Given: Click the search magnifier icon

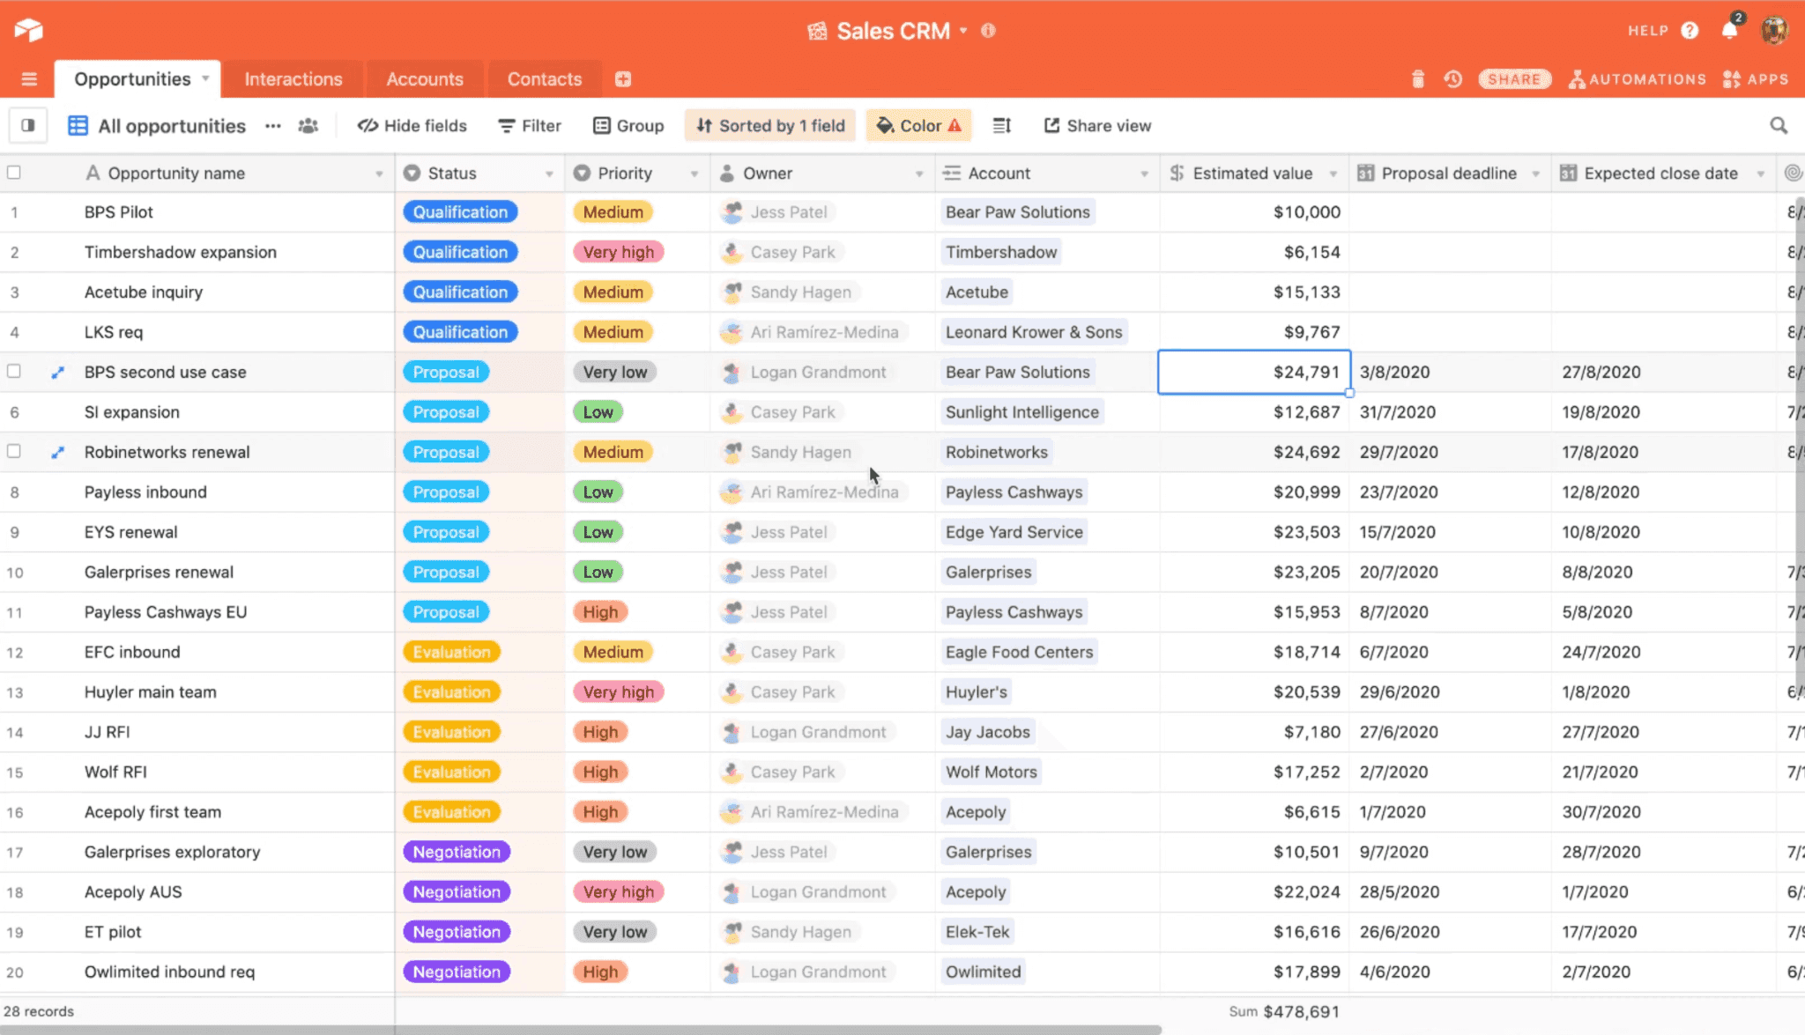Looking at the screenshot, I should 1779,126.
